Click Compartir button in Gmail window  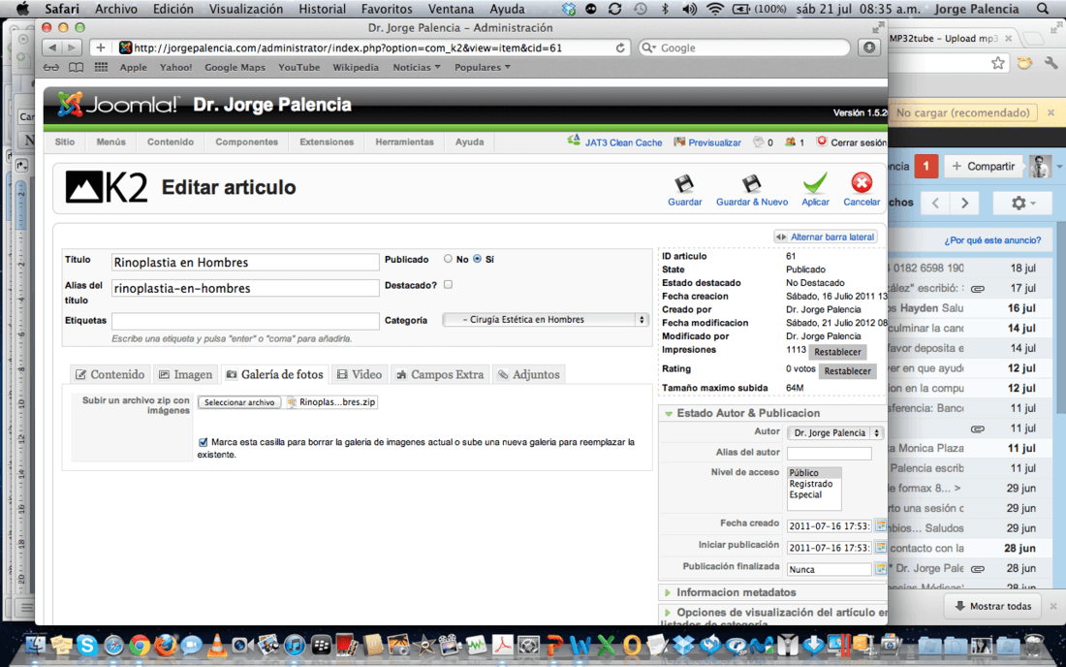click(x=983, y=167)
